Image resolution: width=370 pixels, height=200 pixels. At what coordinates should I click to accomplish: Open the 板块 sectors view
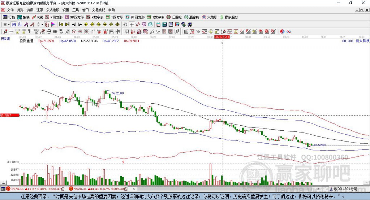pos(23,17)
